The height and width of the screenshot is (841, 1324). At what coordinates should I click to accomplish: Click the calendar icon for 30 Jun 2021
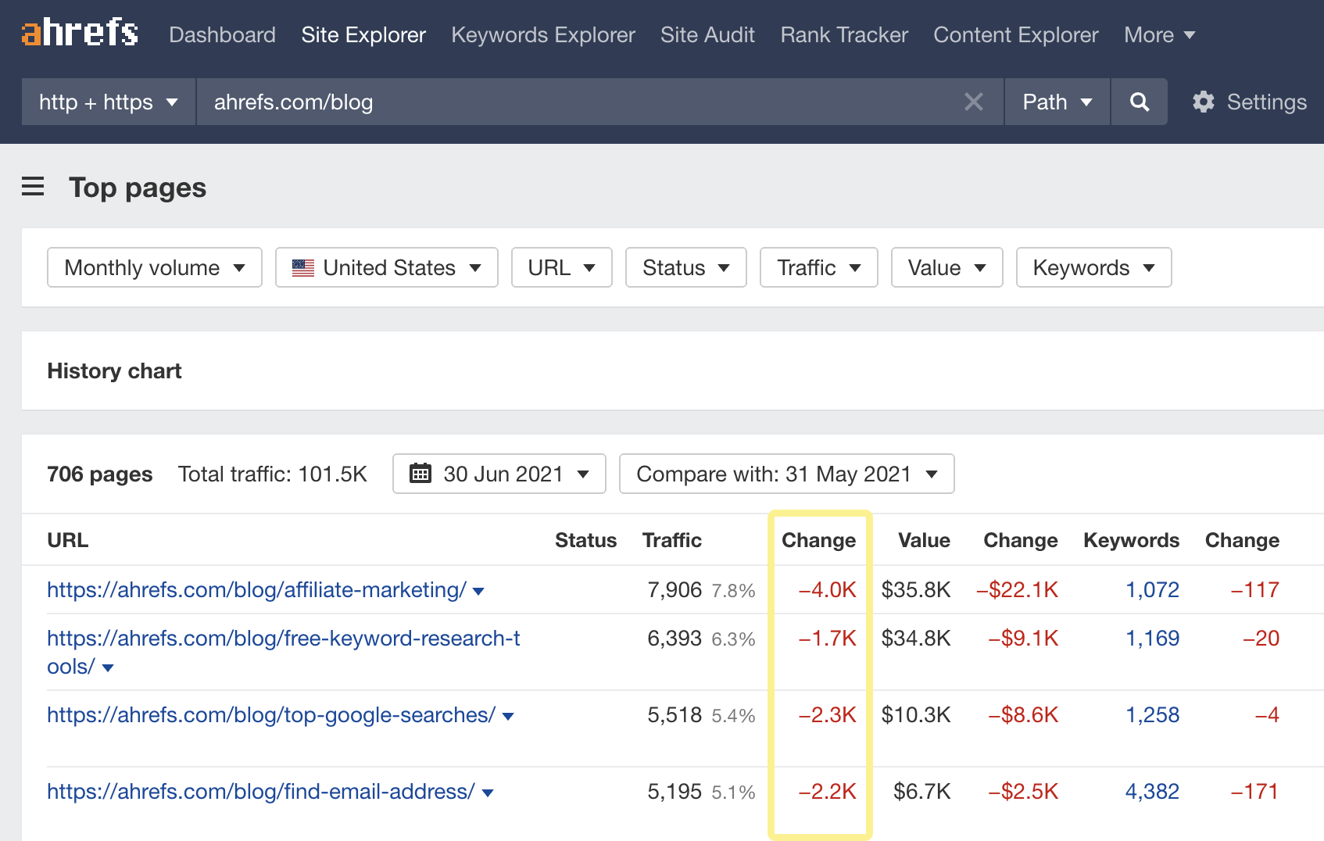420,474
